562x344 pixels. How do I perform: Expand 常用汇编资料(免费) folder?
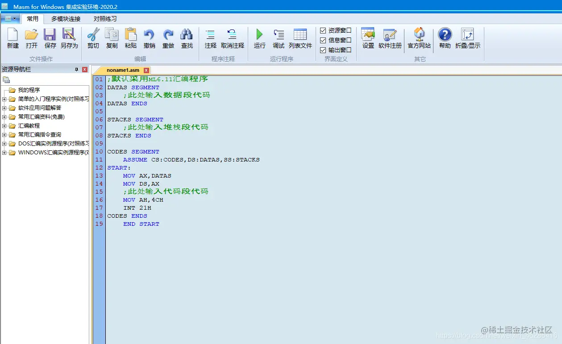pos(4,117)
